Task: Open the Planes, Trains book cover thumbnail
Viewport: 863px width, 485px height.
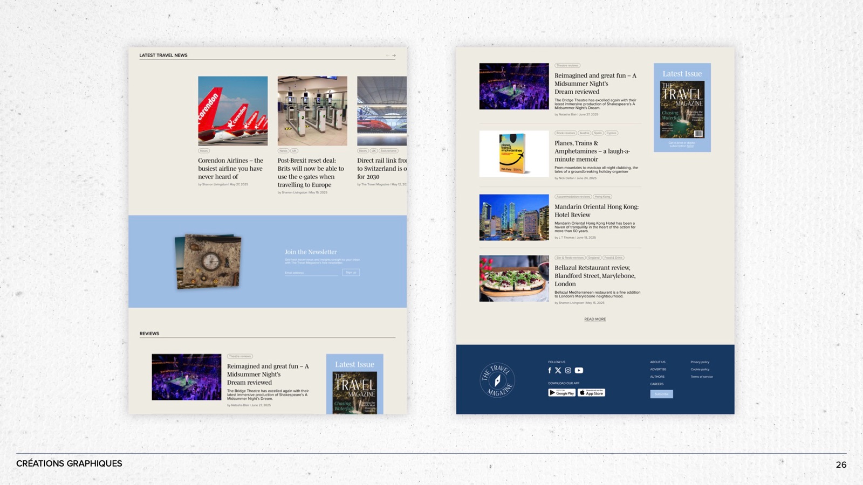Action: (514, 154)
